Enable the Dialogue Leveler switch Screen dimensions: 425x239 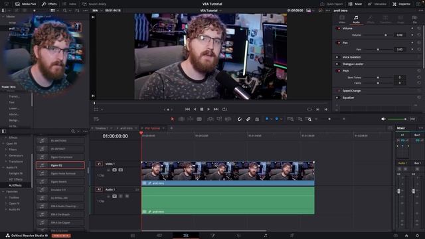[x=337, y=64]
